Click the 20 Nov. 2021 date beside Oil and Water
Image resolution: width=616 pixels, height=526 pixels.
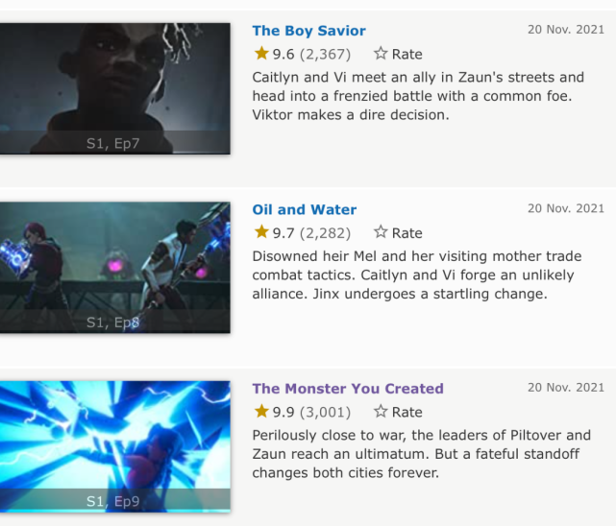(566, 208)
